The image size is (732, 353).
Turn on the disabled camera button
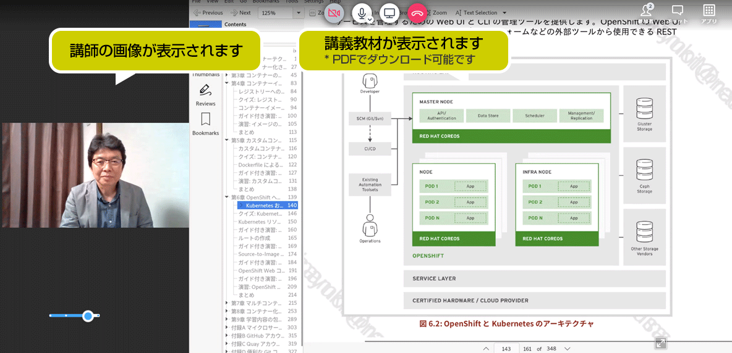tap(333, 13)
